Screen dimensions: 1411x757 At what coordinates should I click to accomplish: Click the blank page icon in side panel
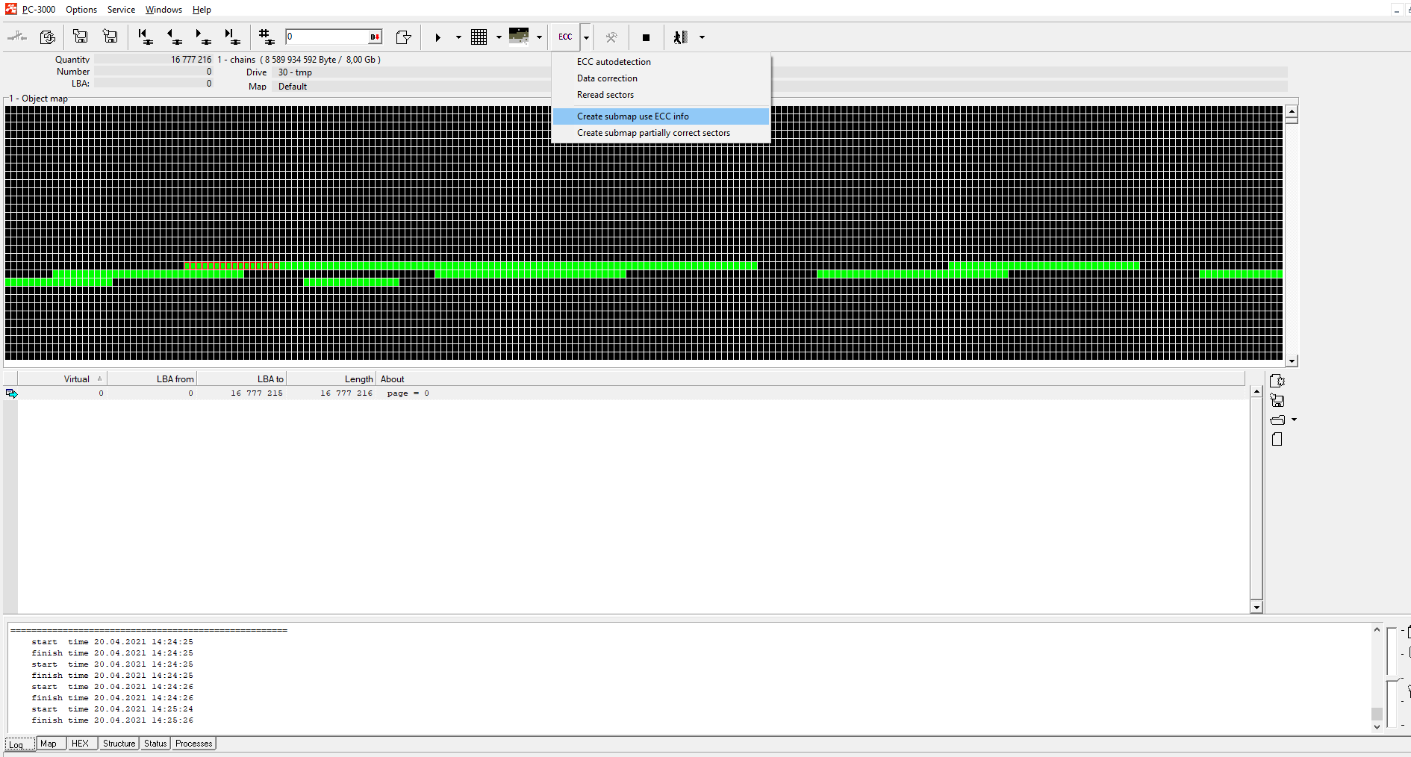[1277, 440]
